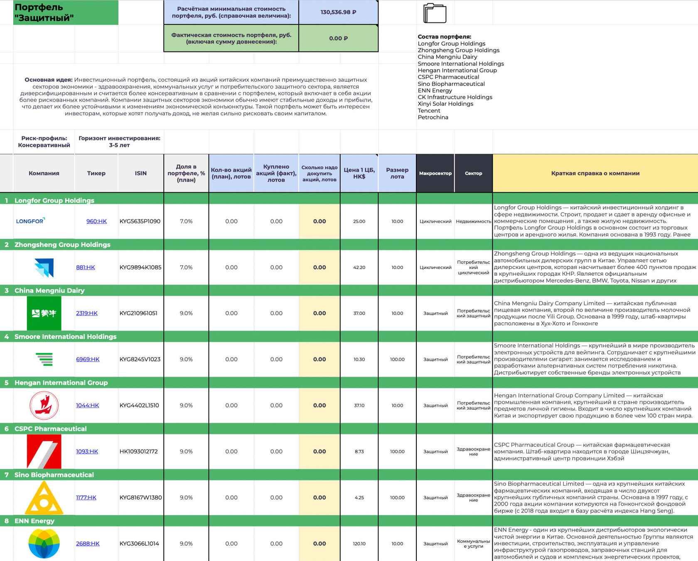Click the 'Основная идея' description paragraph
The width and height of the screenshot is (698, 561).
196,96
